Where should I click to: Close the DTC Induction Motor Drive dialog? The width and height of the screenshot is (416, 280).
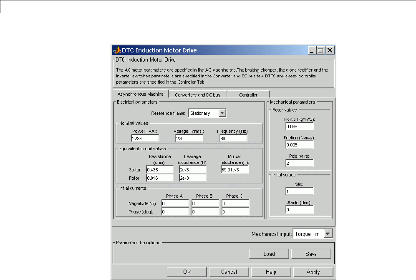coord(330,50)
